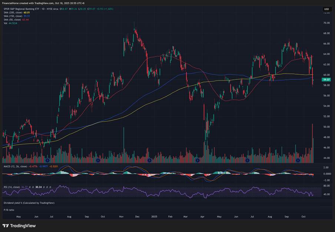The height and width of the screenshot is (232, 335).
Task: Open the dividend marker in late September 2025
Action: tap(298, 160)
